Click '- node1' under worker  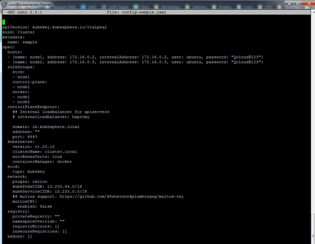click(21, 97)
